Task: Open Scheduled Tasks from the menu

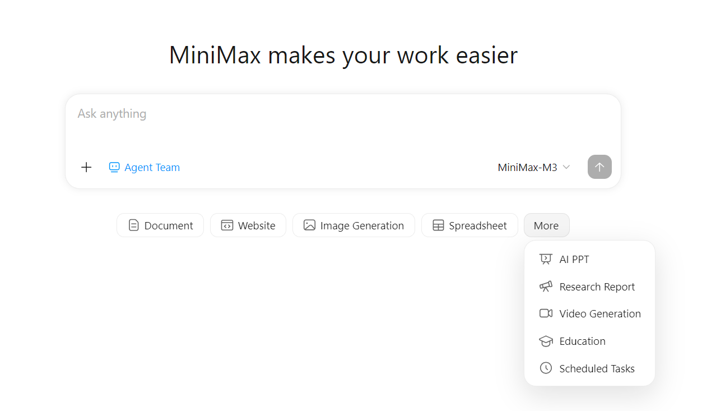Action: point(589,368)
